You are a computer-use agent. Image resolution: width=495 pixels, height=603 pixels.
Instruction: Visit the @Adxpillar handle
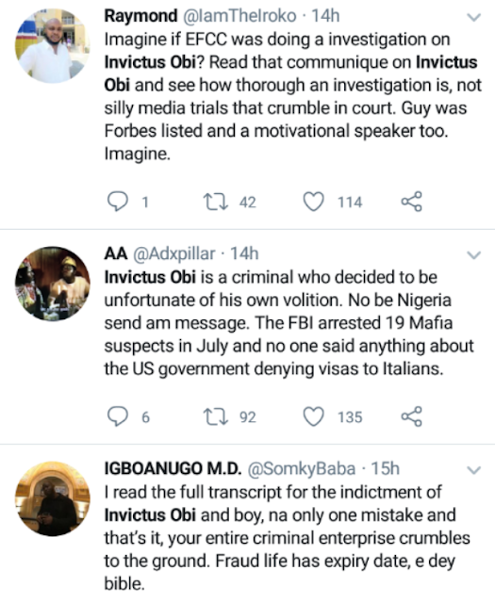(174, 253)
